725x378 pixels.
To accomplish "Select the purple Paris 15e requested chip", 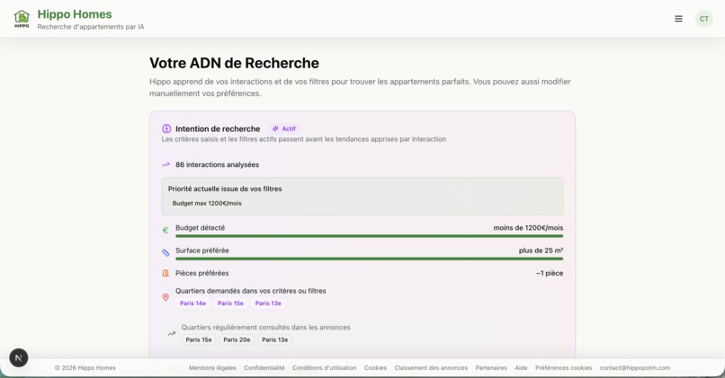I will coord(230,303).
